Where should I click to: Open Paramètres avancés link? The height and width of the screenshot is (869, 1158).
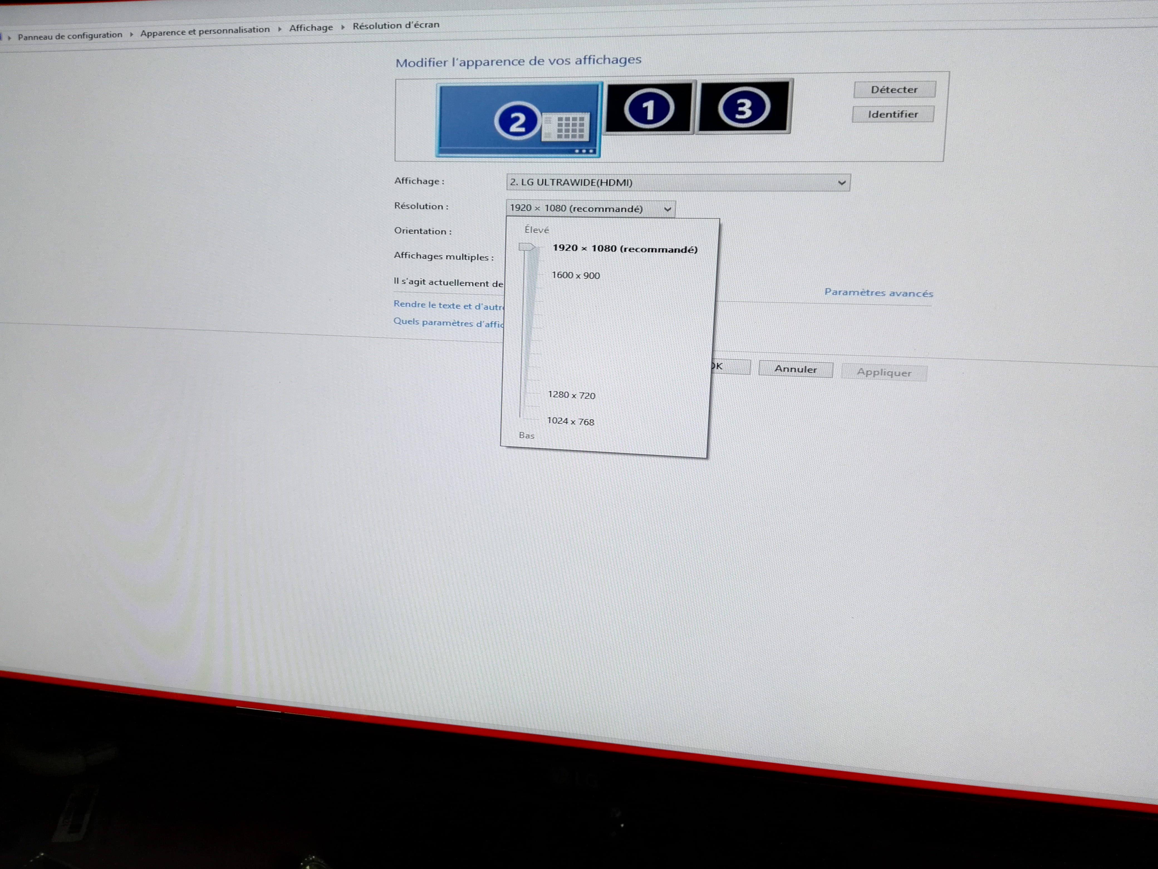879,293
